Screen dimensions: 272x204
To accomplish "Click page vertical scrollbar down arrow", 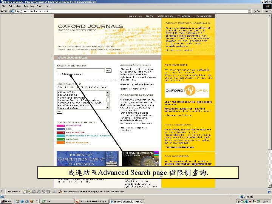I will coord(270,186).
